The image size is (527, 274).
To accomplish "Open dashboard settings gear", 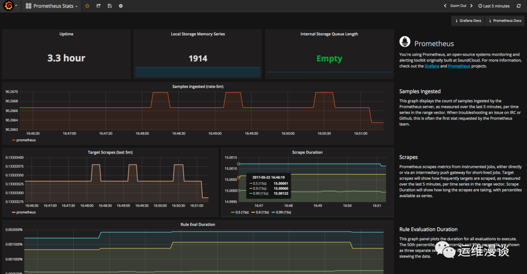I will click(x=121, y=6).
